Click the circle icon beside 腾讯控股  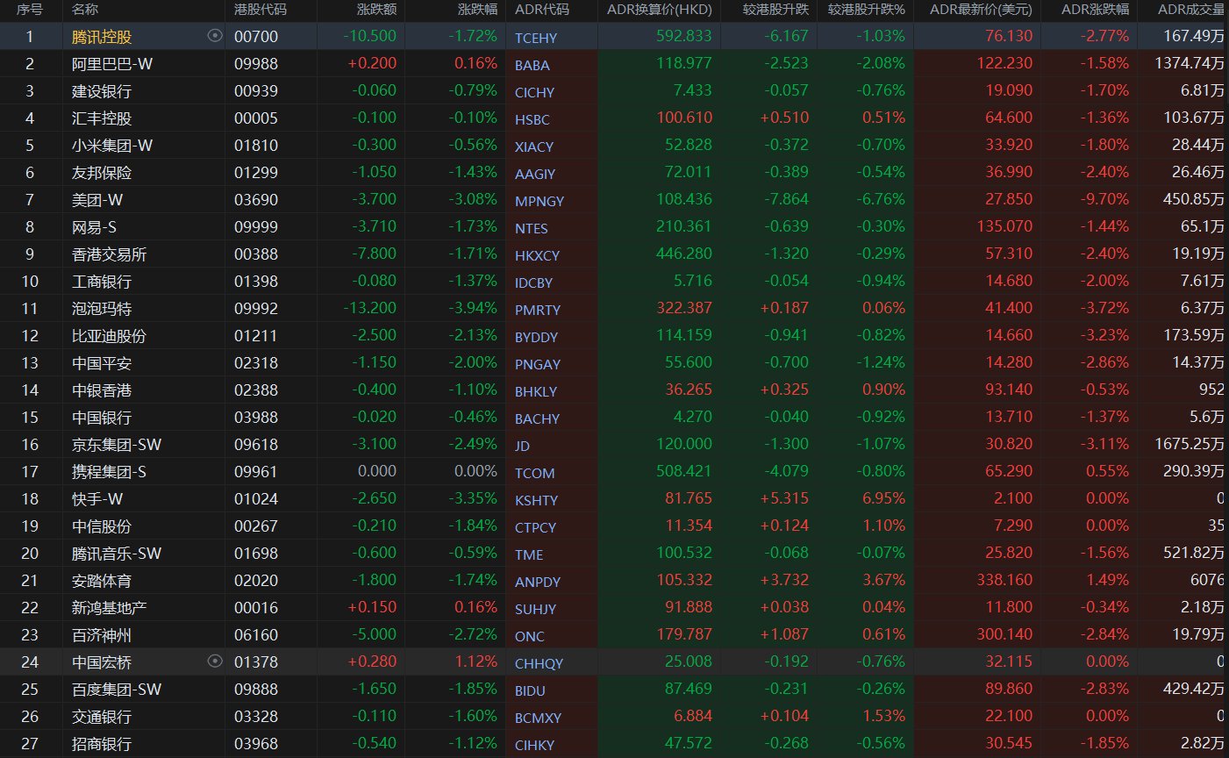coord(215,36)
